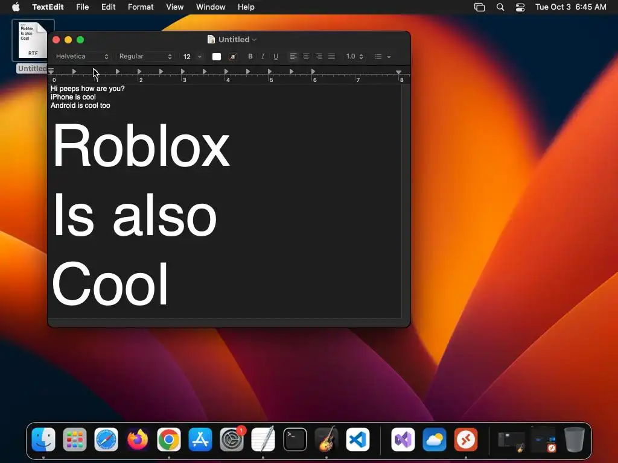Open App Store from the Dock
The width and height of the screenshot is (618, 463).
click(x=200, y=439)
